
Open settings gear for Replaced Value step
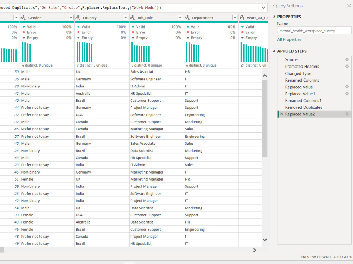tap(347, 87)
